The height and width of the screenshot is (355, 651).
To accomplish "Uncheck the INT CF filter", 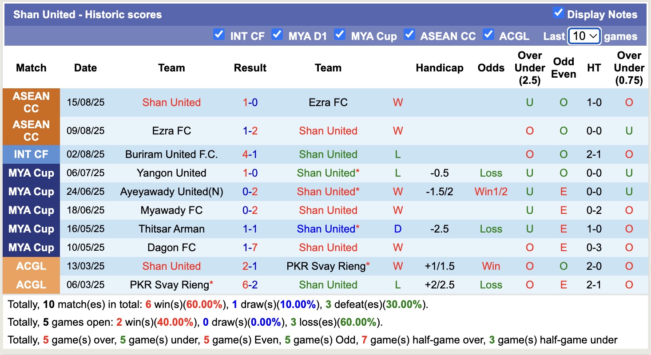I will pyautogui.click(x=218, y=34).
